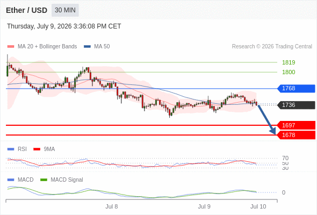Image resolution: width=317 pixels, height=215 pixels.
Task: Click the 1678 red support label
Action: [x=296, y=135]
